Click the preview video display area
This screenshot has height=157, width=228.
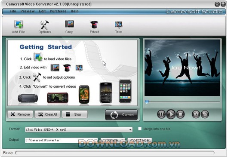[x=182, y=68]
